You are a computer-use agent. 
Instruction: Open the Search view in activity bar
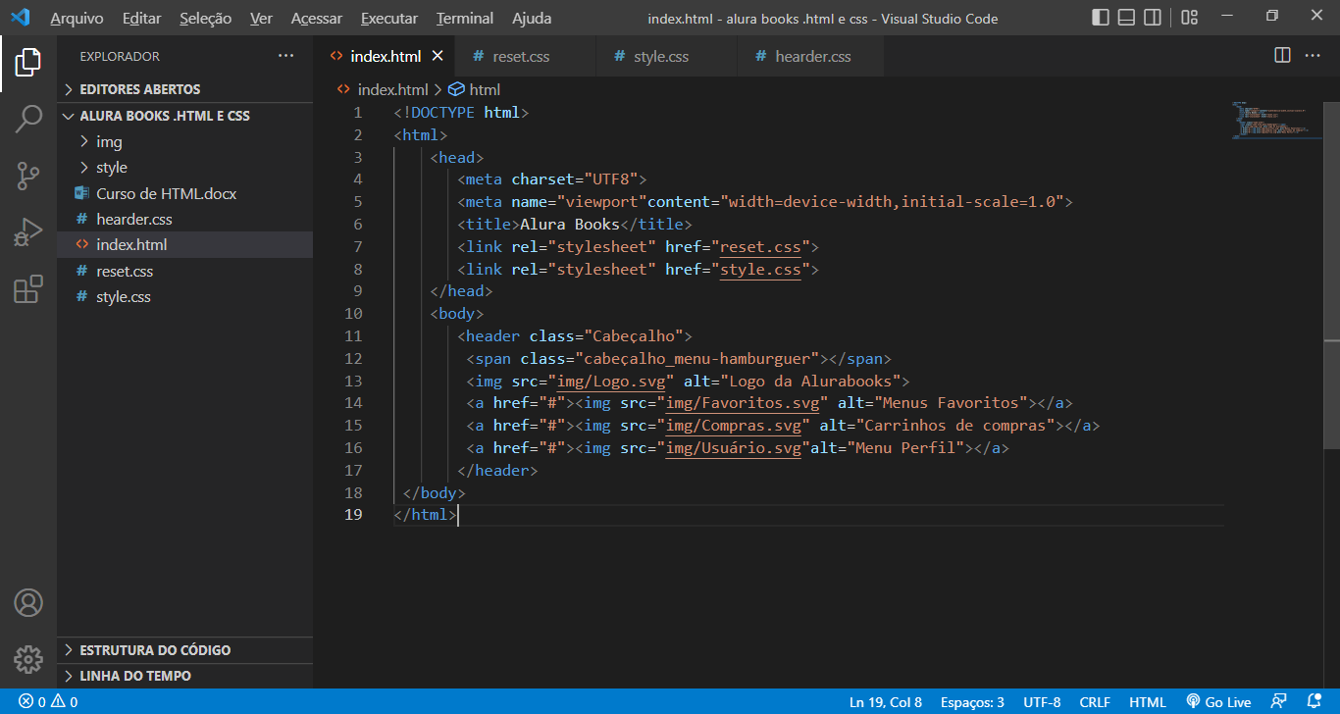point(28,119)
